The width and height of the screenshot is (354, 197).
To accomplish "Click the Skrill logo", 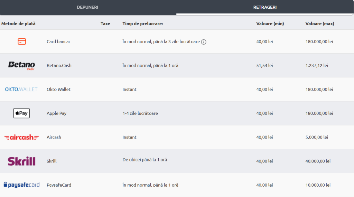I will (x=22, y=161).
